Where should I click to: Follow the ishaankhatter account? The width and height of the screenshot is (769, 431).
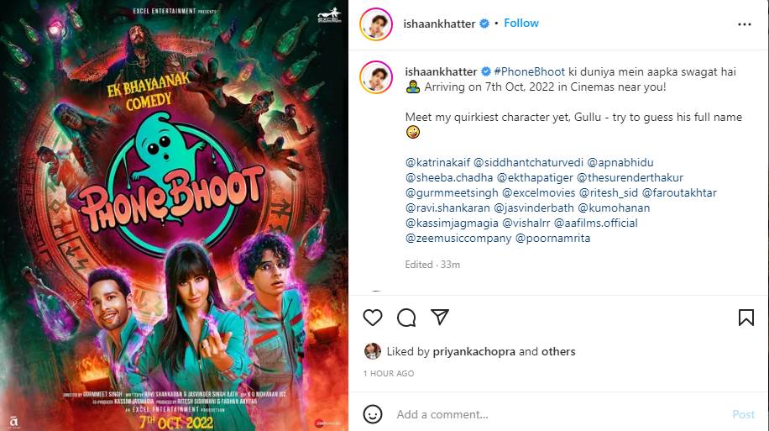521,23
